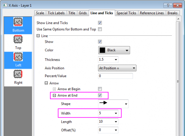
Task: Open the arrow Width dropdown
Action: tap(116, 113)
